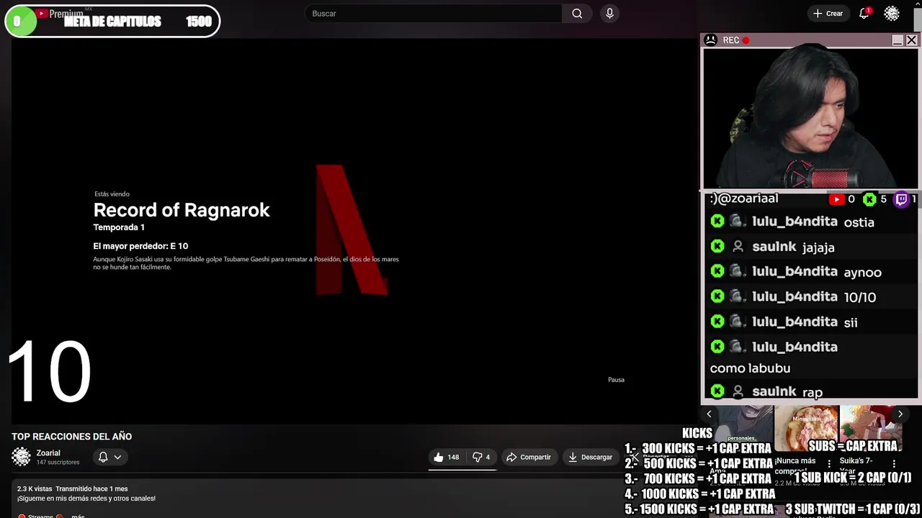Open Zoarial channel avatar

coord(22,457)
